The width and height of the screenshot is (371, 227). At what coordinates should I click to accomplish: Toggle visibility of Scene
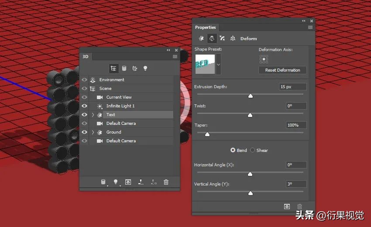85,89
